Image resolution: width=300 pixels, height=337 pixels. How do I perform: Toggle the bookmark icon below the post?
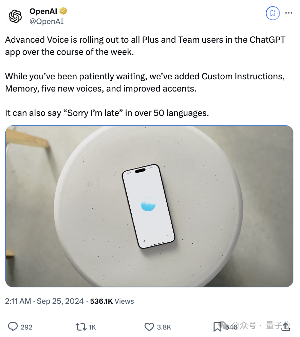[x=217, y=327]
